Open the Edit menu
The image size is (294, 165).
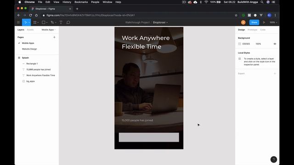(48, 2)
